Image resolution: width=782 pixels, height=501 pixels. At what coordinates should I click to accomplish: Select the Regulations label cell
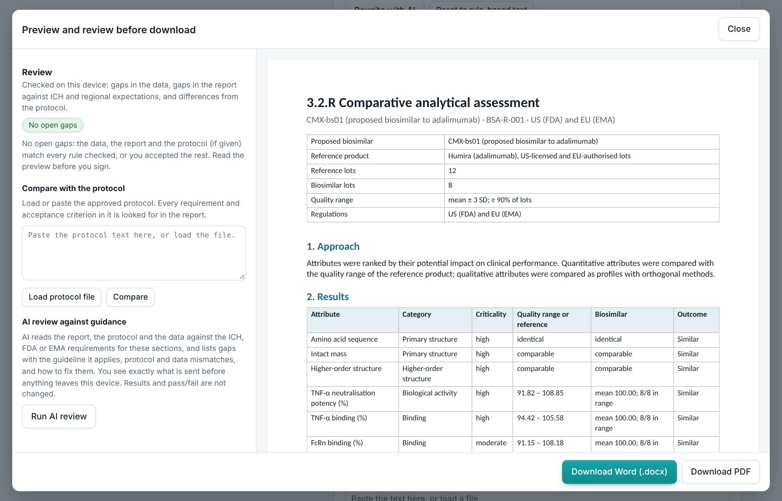[375, 215]
